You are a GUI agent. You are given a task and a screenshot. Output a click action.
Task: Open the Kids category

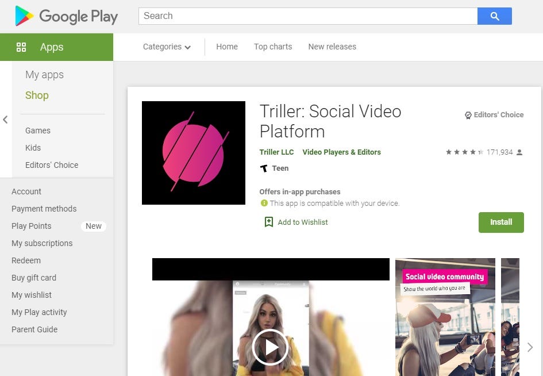[33, 148]
